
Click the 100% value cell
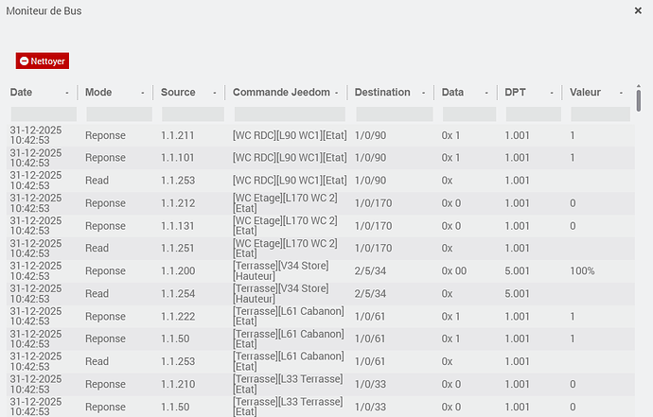pos(582,271)
